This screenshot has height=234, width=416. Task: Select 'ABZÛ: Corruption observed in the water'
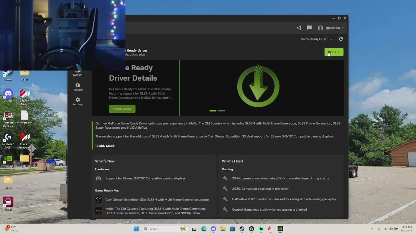260,189
